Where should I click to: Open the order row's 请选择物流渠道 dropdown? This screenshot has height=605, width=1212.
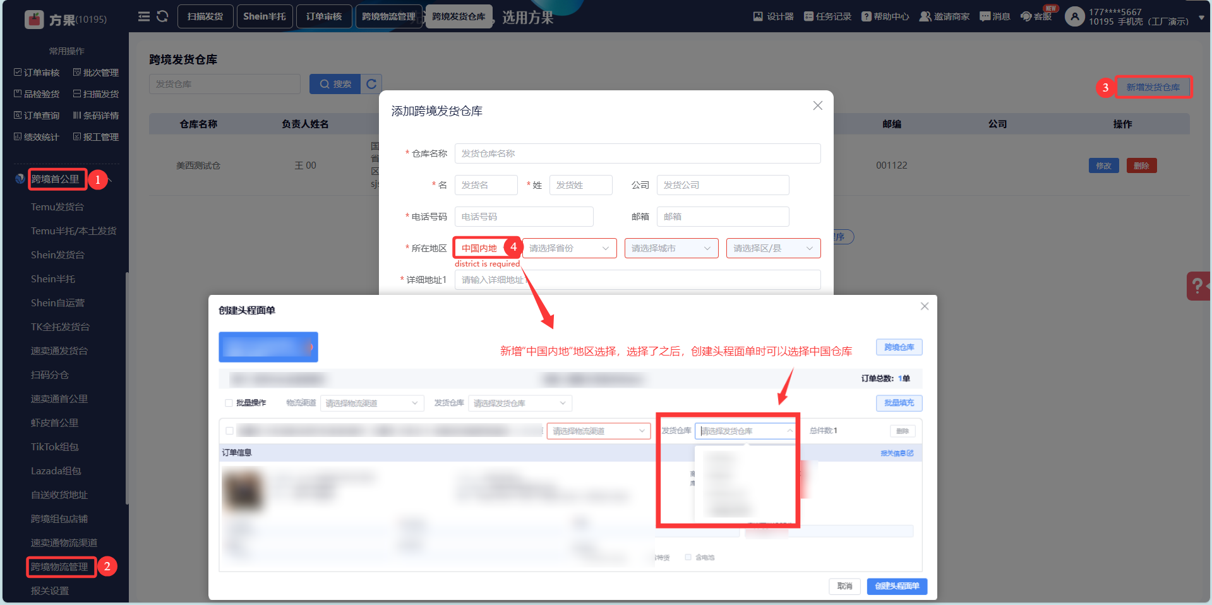pos(598,431)
